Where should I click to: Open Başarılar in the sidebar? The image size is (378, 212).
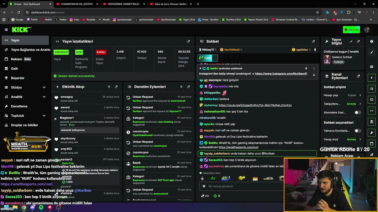25,78
